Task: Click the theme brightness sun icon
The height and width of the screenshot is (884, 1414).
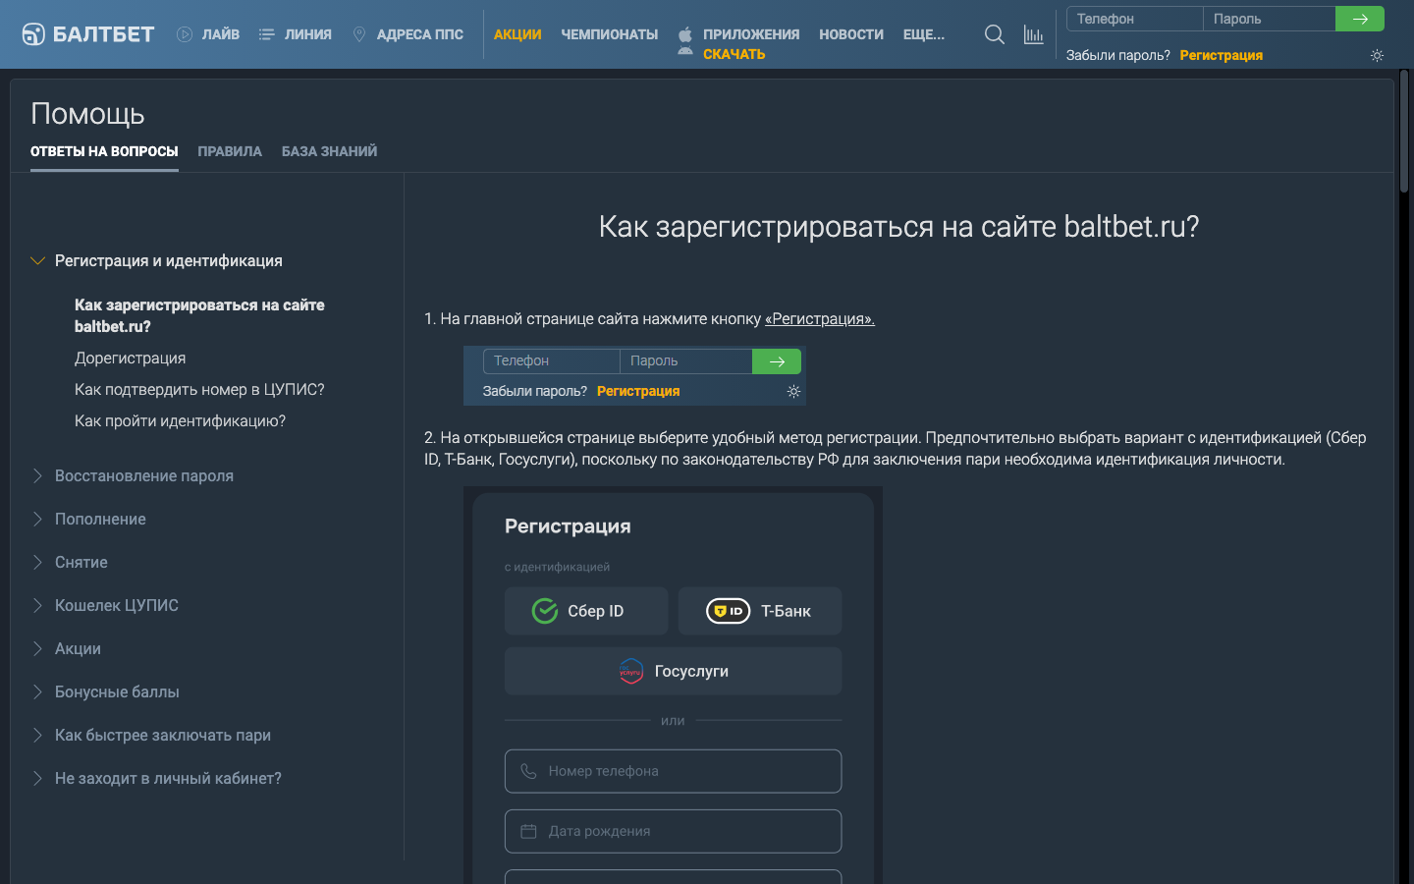Action: [x=1377, y=55]
